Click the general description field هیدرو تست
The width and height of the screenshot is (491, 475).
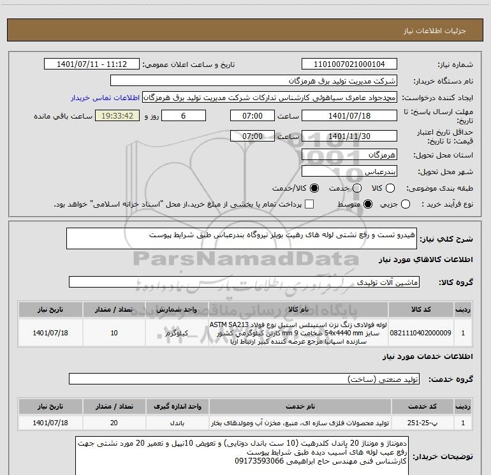point(242,238)
